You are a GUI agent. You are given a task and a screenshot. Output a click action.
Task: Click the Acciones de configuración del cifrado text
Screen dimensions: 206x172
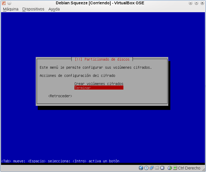pos(78,76)
